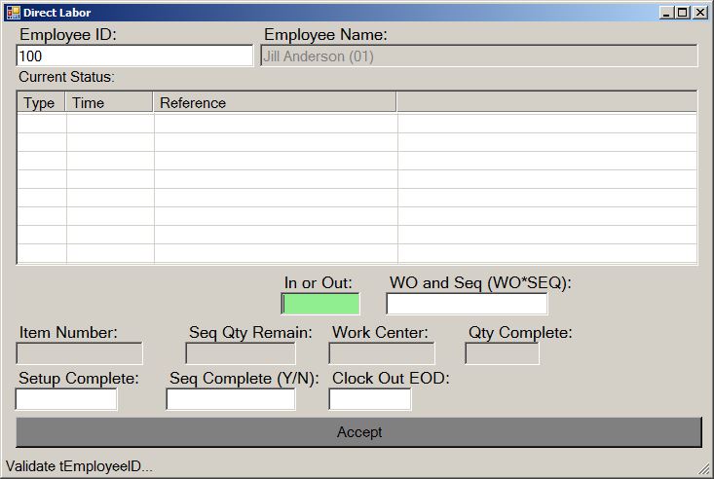Minimize the Direct Labor window

(666, 13)
